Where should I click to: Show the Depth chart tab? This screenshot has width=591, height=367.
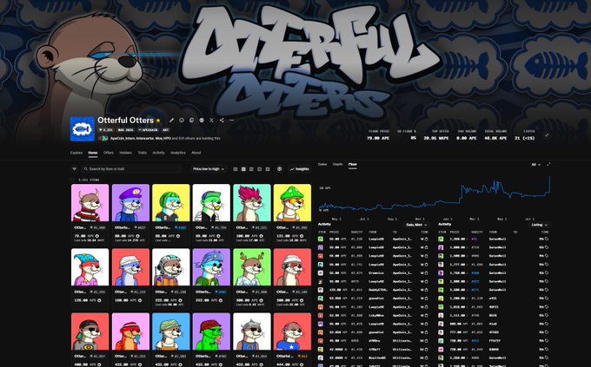338,164
